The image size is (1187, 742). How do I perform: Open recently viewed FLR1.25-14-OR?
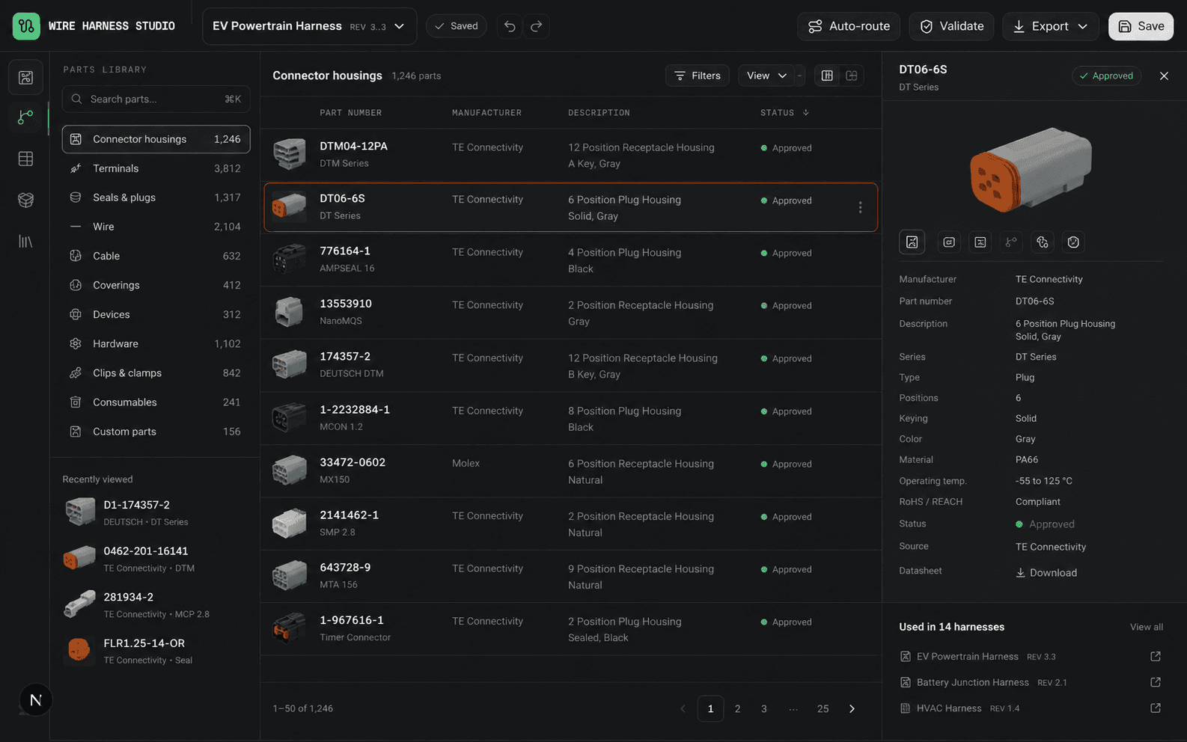156,651
